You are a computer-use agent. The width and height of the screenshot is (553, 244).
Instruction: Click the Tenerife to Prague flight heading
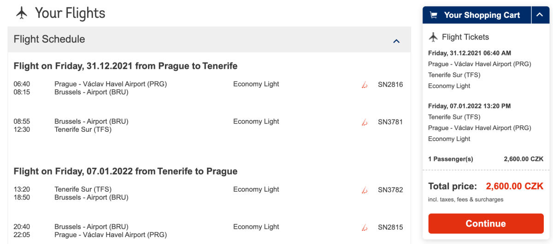coord(125,171)
